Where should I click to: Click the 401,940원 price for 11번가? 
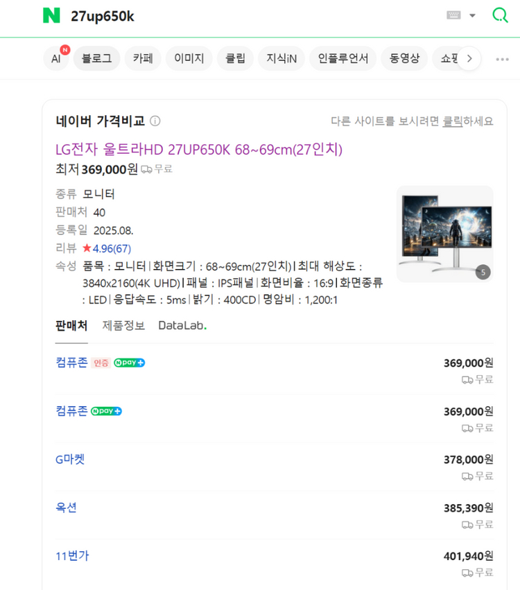469,556
